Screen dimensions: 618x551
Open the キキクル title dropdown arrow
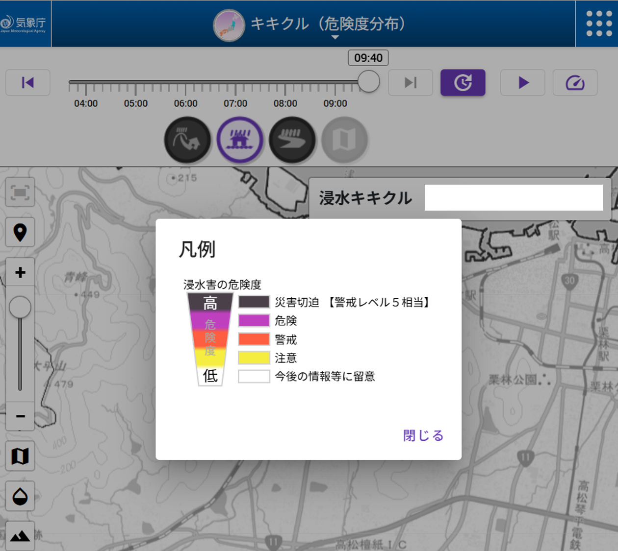point(335,37)
